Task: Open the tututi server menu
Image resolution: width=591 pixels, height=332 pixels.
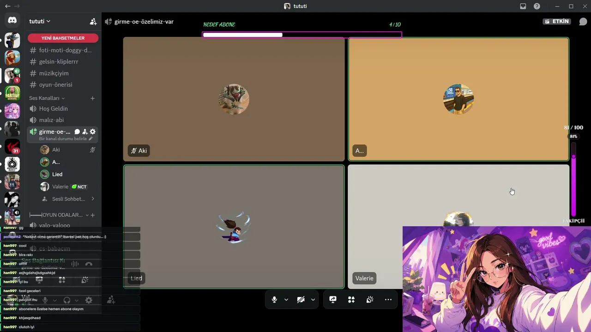Action: (x=40, y=21)
